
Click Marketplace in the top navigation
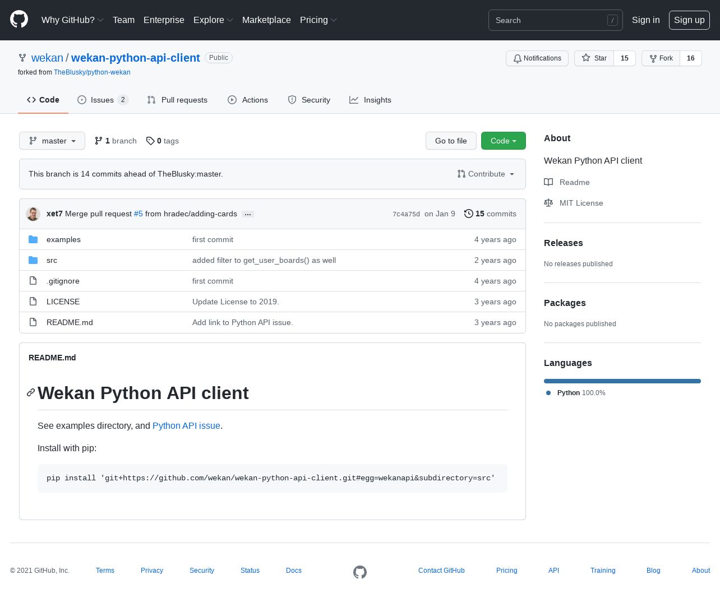[x=266, y=20]
